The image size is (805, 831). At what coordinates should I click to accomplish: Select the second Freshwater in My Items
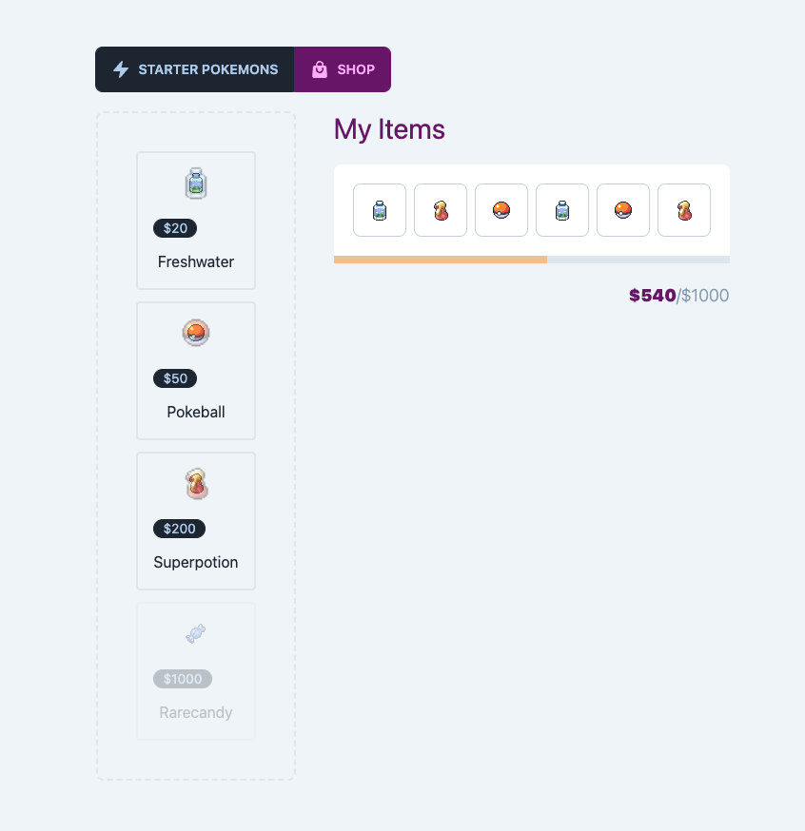(x=561, y=209)
